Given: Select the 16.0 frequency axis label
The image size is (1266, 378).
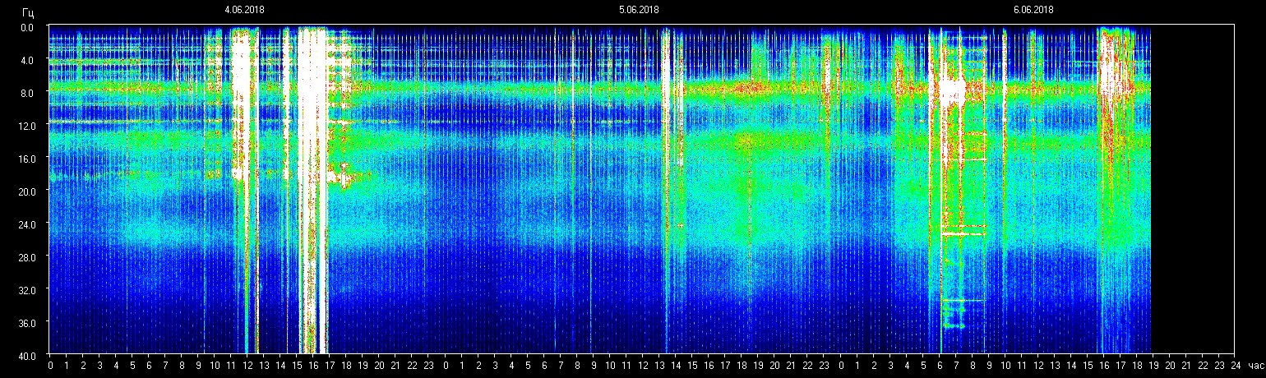Looking at the screenshot, I should point(25,159).
